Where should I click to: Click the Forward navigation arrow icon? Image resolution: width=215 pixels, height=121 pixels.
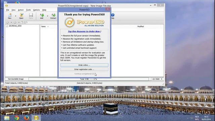15,22
